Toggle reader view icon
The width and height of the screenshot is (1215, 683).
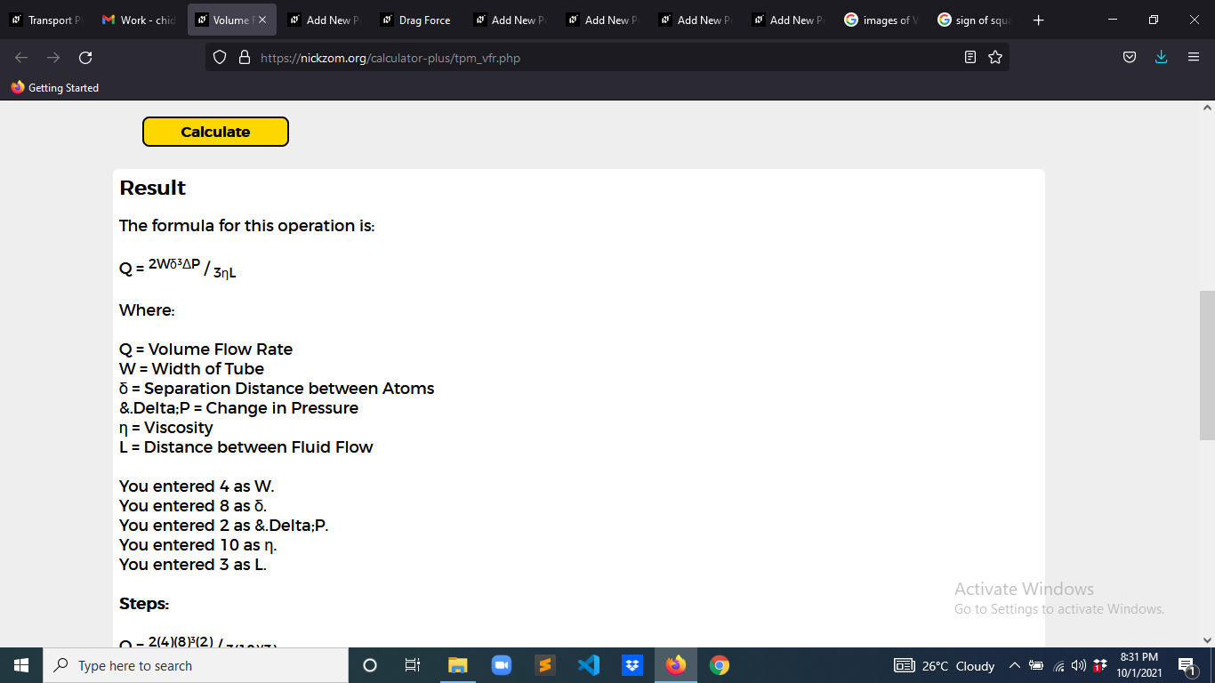tap(970, 58)
